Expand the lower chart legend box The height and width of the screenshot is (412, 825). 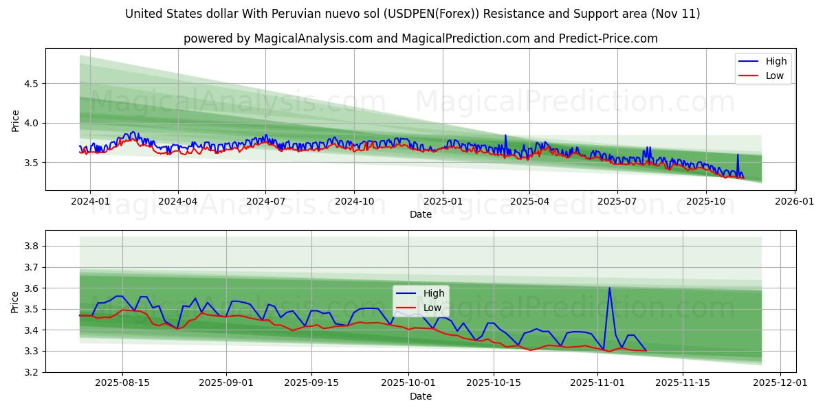point(421,299)
